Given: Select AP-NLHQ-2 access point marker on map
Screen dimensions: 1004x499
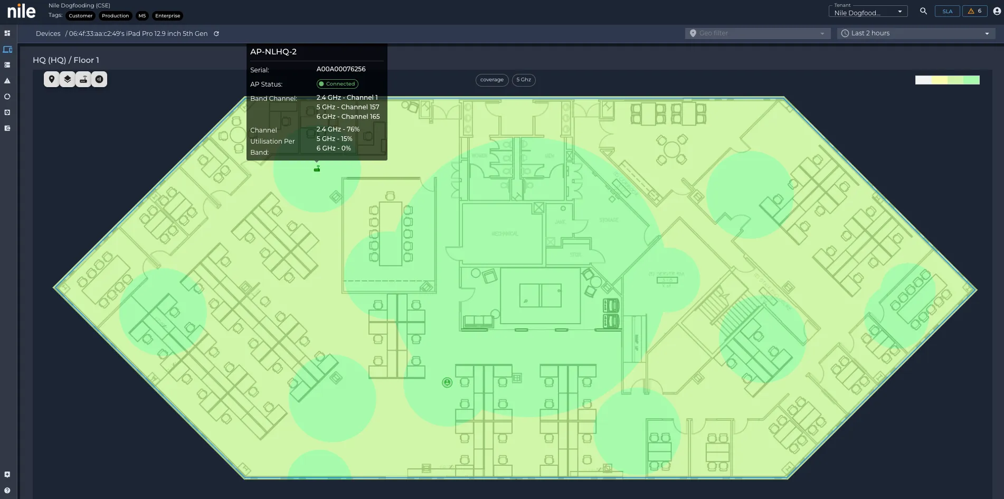Looking at the screenshot, I should pyautogui.click(x=317, y=168).
